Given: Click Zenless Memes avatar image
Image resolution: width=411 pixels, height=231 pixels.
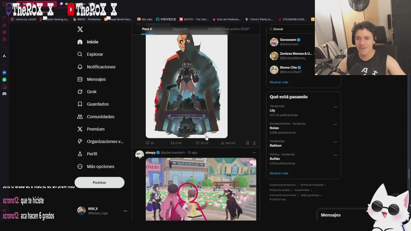Looking at the screenshot, I should (x=274, y=56).
